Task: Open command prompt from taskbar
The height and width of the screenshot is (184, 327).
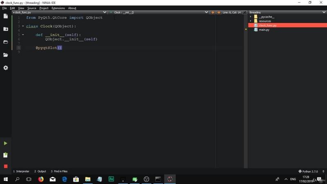Action: (158, 179)
